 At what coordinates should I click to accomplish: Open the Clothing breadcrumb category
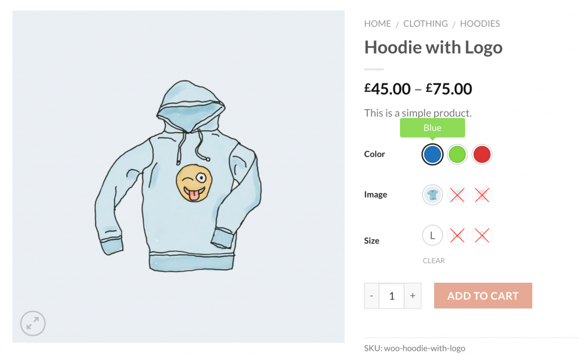coord(425,23)
